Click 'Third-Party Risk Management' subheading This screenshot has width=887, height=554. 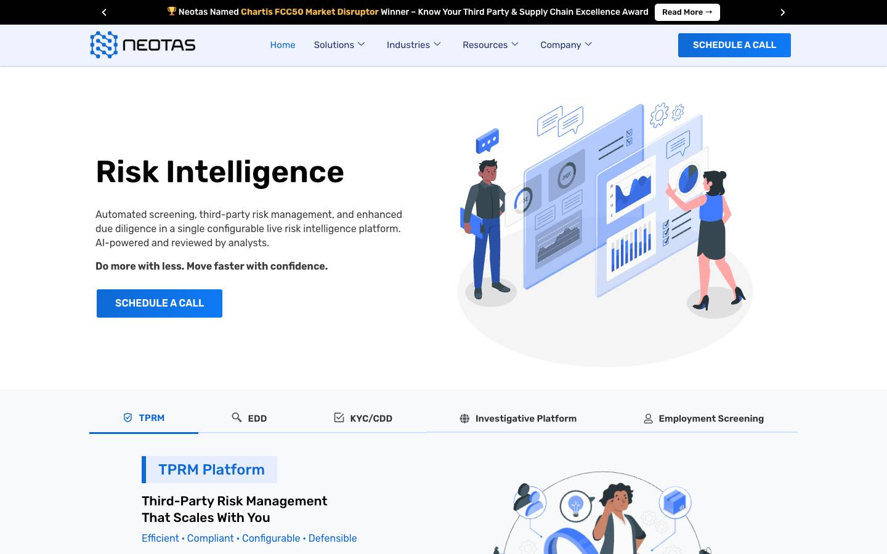[x=234, y=509]
